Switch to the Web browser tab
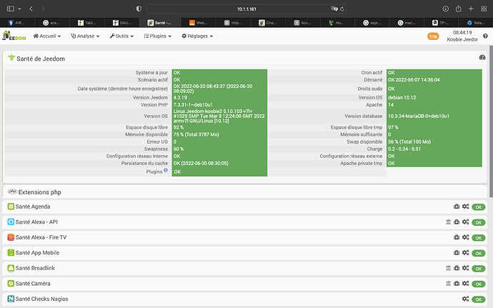 coord(198,23)
